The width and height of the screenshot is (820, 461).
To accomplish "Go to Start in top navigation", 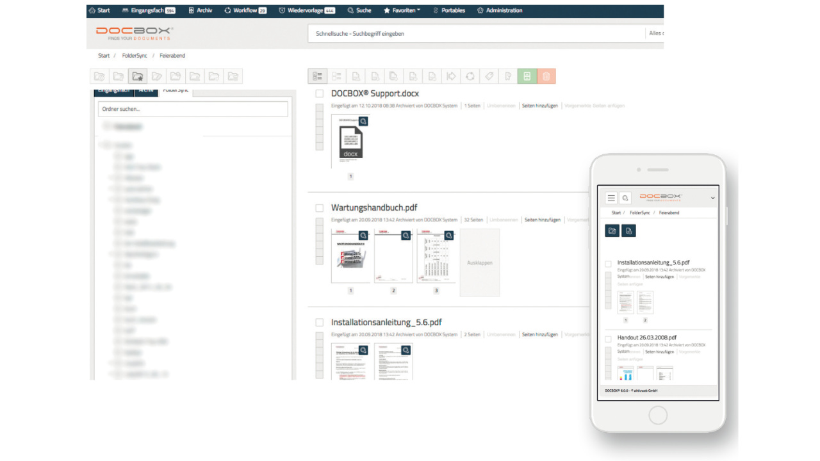I will point(99,10).
